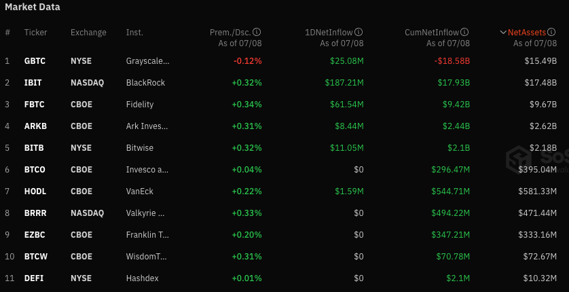
Task: Open the IBIT ticker link
Action: [33, 82]
